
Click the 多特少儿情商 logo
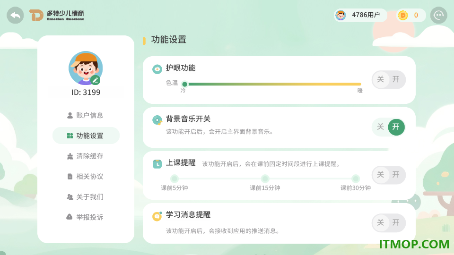click(57, 15)
